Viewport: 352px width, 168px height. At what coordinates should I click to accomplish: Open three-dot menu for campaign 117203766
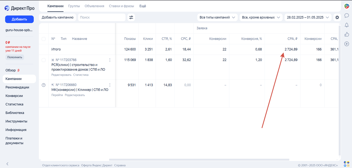pyautogui.click(x=110, y=60)
